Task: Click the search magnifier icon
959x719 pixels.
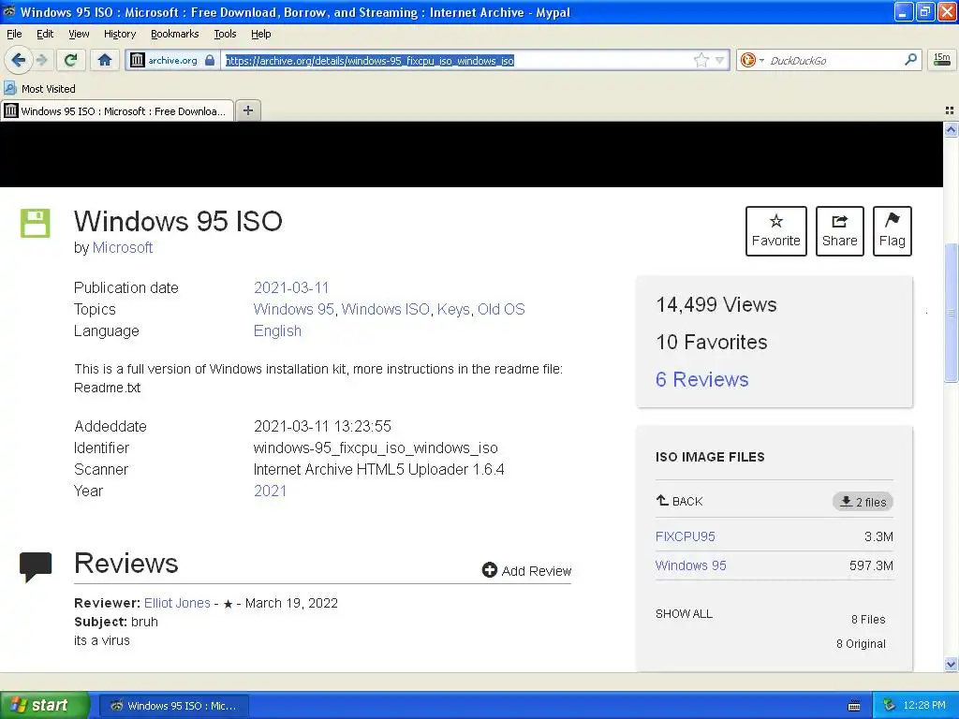Action: [x=910, y=59]
